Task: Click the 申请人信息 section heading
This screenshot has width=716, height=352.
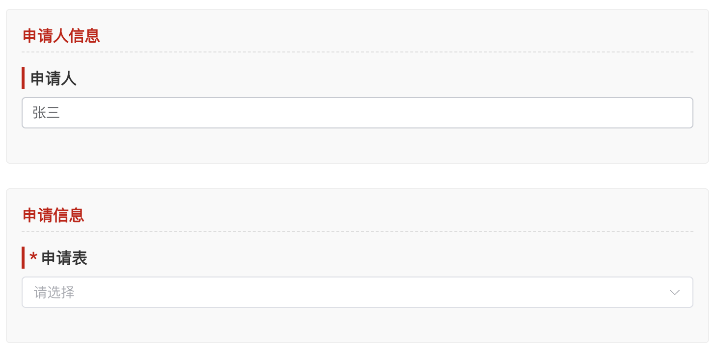Action: (61, 36)
